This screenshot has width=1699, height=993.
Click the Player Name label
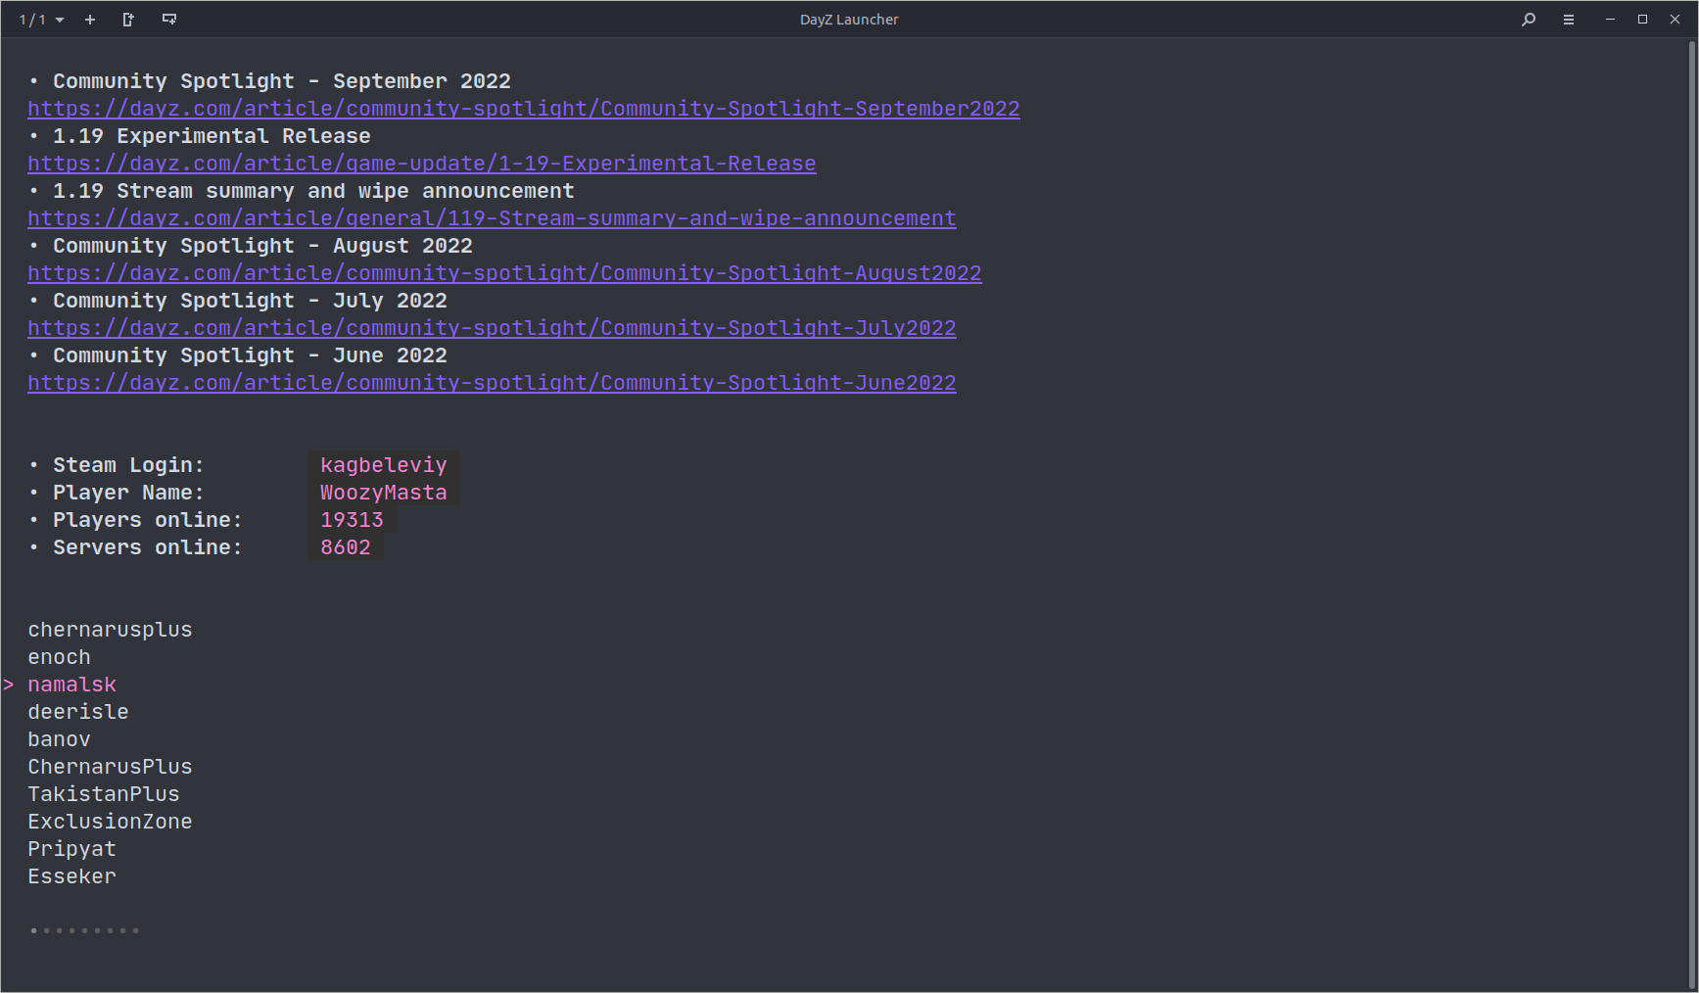[128, 493]
